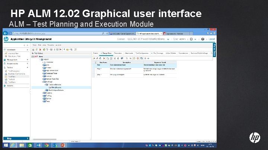Image resolution: width=268 pixels, height=150 pixels.
Task: Click the filter funnel icon in the test plan toolbar
Action: (x=47, y=50)
